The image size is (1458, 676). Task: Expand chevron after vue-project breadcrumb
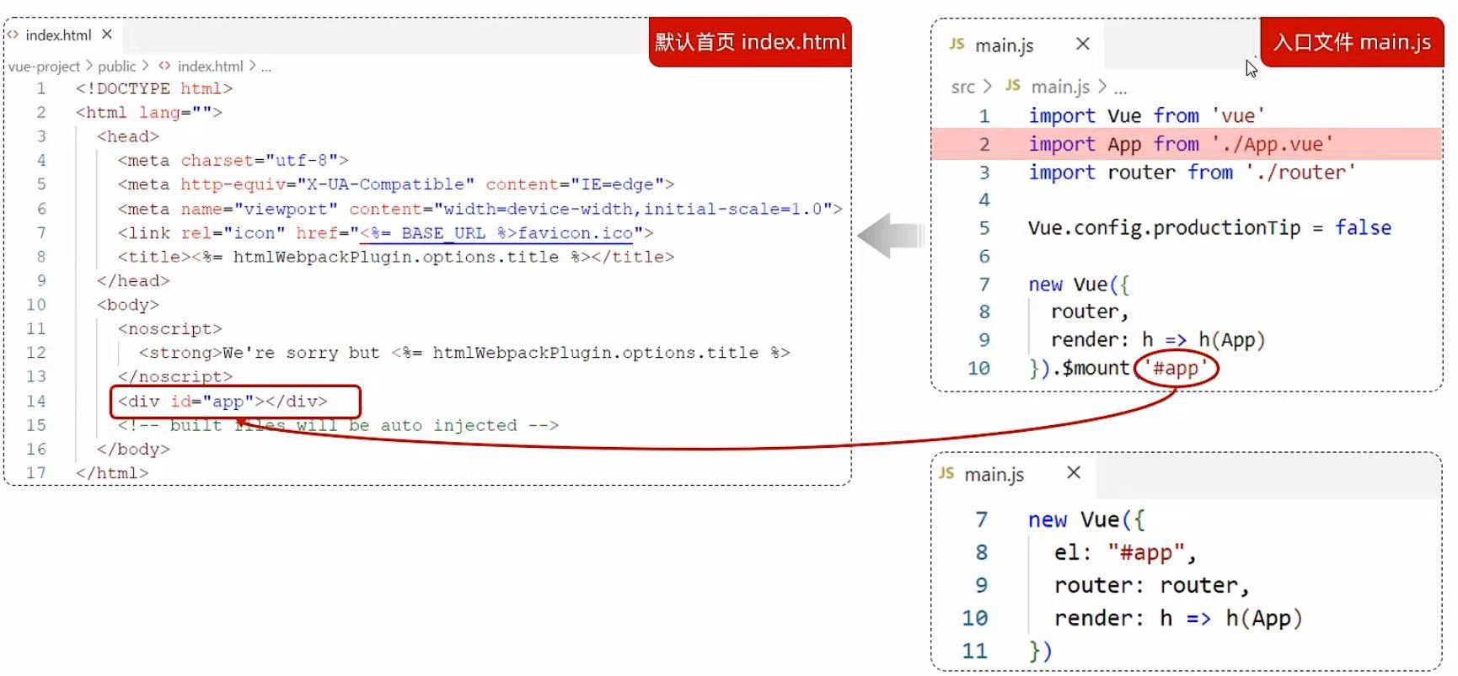(x=89, y=66)
